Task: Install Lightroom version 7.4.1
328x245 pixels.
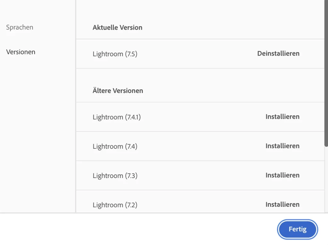Action: coord(282,117)
